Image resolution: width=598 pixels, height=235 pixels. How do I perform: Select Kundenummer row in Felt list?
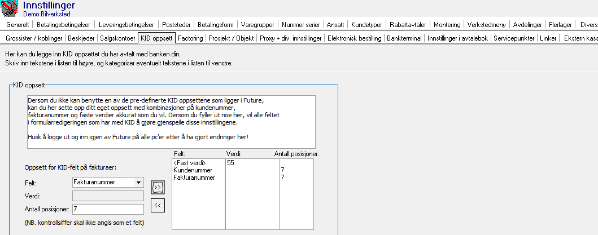tap(193, 170)
